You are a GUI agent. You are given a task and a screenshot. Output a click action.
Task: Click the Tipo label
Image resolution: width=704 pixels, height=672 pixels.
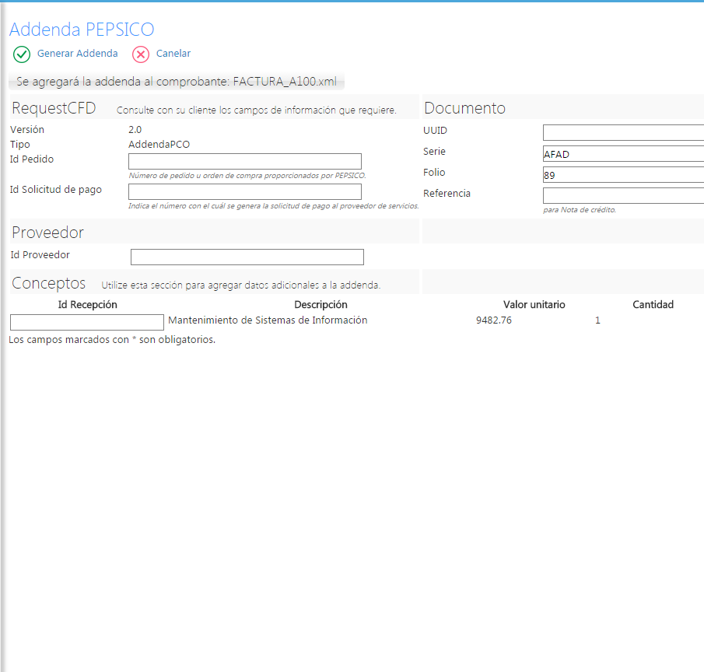(19, 145)
